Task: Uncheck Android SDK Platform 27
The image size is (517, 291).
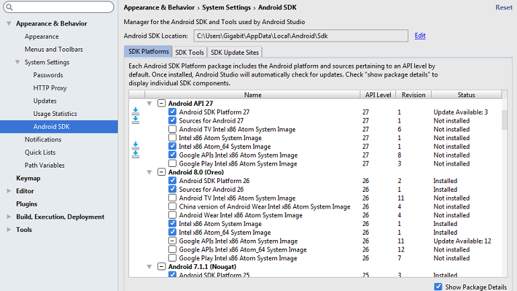Action: tap(172, 112)
